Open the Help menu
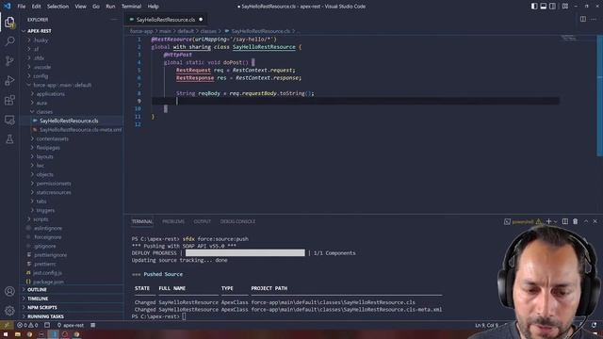Viewport: 603px width, 339px height. 153,7
